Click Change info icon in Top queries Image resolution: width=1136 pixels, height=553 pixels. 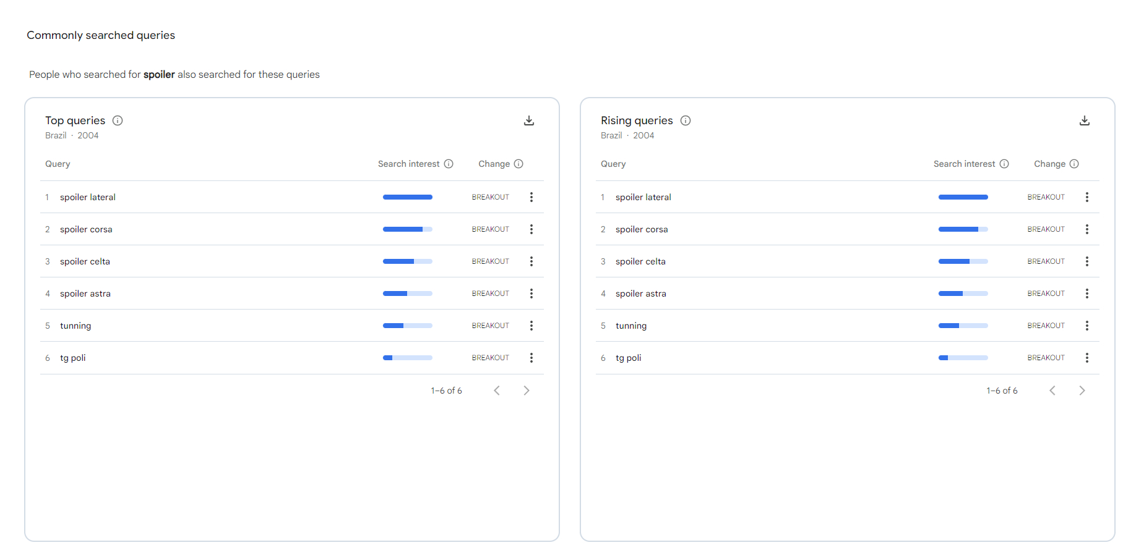tap(519, 164)
